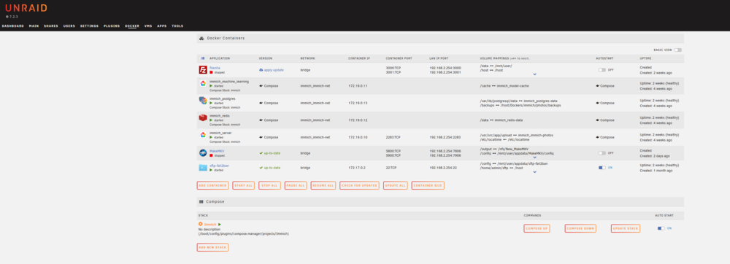This screenshot has height=264, width=730.
Task: Open the Plugins menu
Action: (x=112, y=26)
